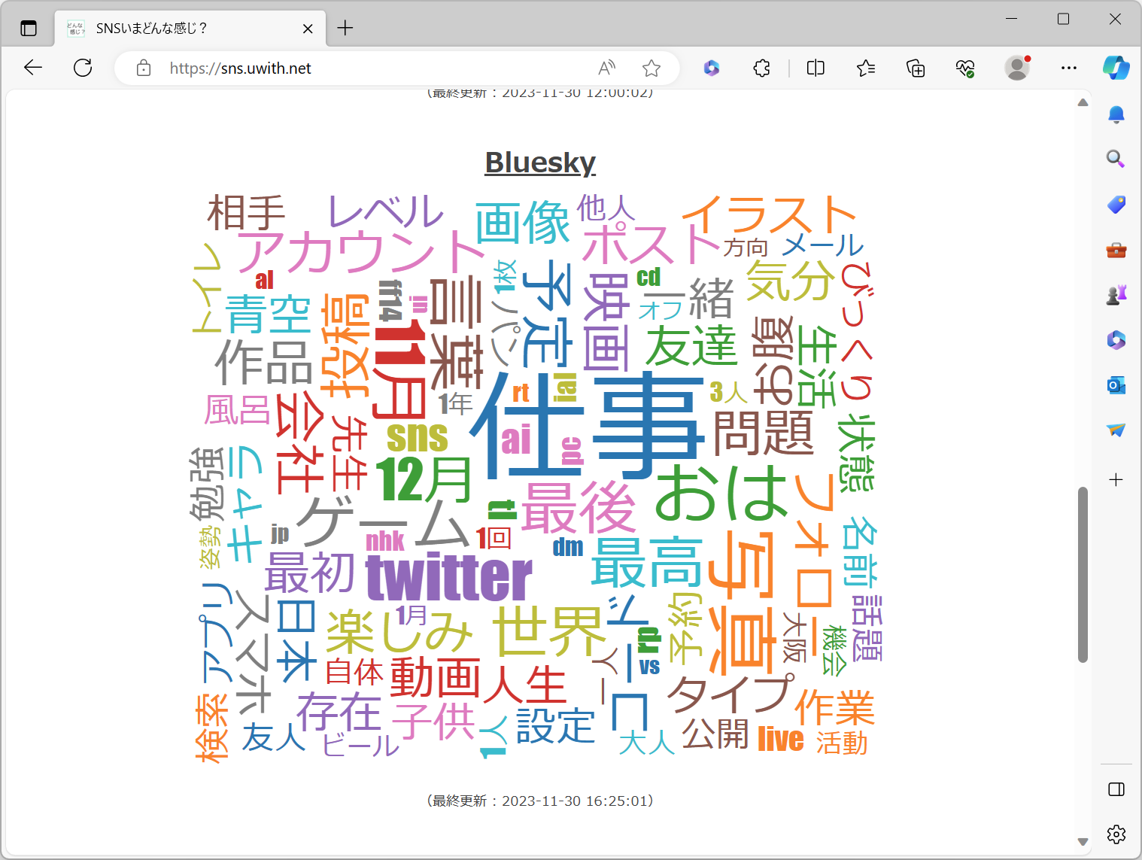Open Browser essentials heart icon
Viewport: 1142px width, 860px height.
[x=965, y=68]
